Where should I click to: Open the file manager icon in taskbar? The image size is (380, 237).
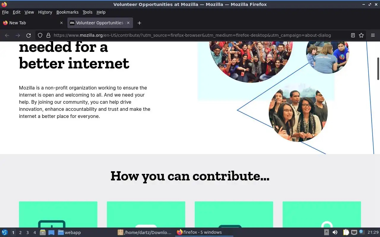tap(42, 233)
